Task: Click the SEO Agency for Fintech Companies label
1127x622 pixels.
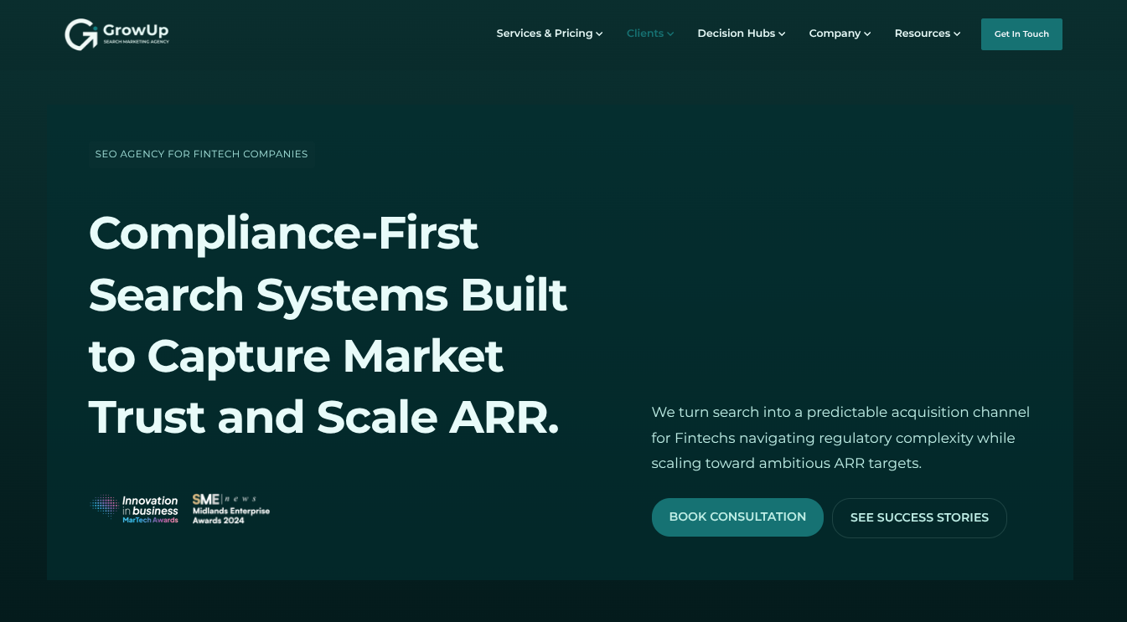Action: point(201,154)
